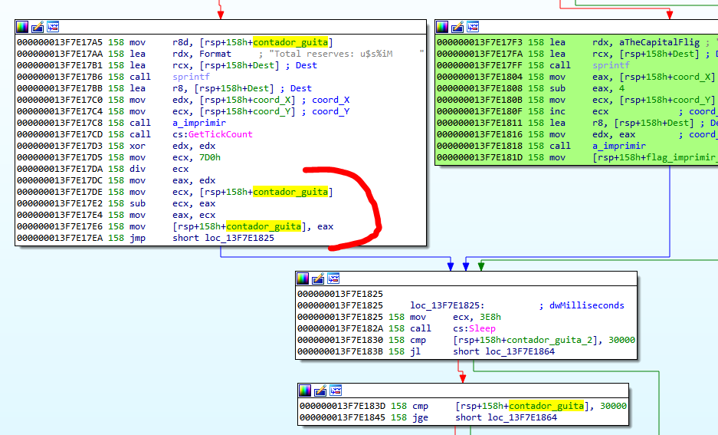Click the Format operand in lea instruction
This screenshot has width=718, height=435.
215,54
